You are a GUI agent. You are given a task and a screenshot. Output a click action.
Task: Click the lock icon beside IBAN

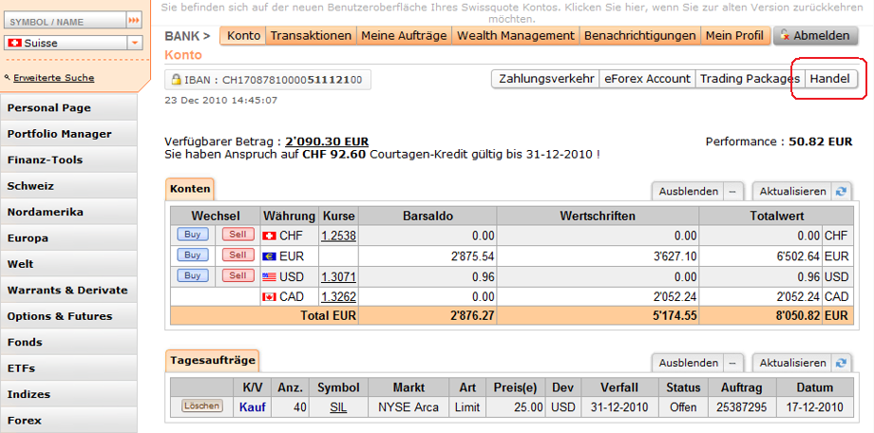pyautogui.click(x=176, y=80)
